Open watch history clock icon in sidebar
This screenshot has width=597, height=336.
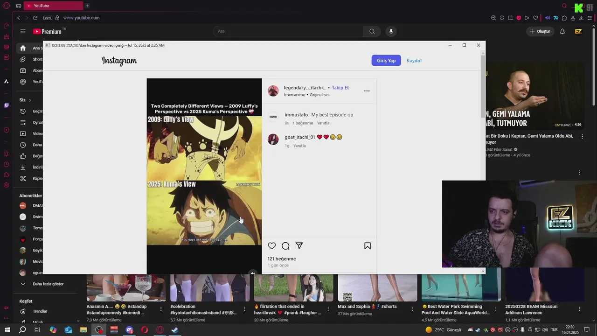pyautogui.click(x=23, y=112)
